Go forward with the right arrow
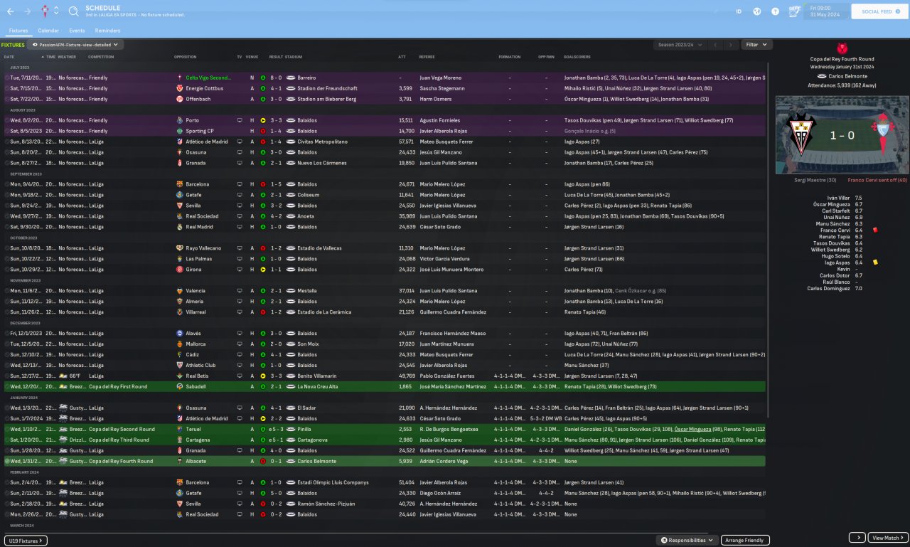The width and height of the screenshot is (910, 547). [28, 11]
